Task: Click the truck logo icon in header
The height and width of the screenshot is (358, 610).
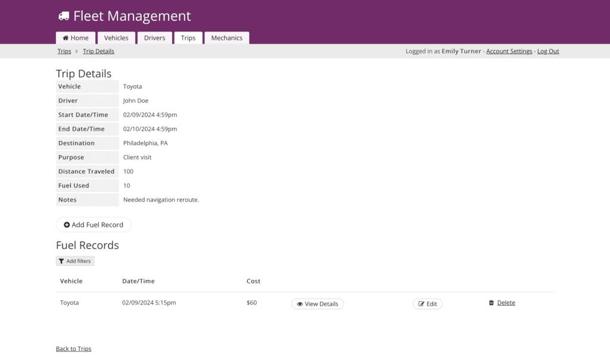Action: tap(64, 17)
